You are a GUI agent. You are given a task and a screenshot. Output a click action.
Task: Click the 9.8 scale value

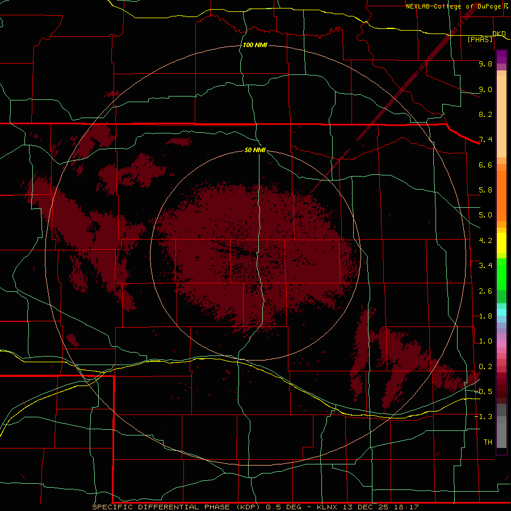[485, 64]
